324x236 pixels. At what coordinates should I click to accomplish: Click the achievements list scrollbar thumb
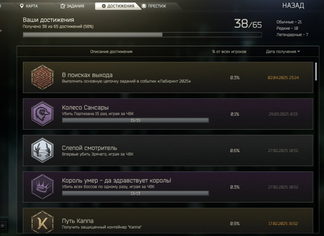tap(316, 71)
